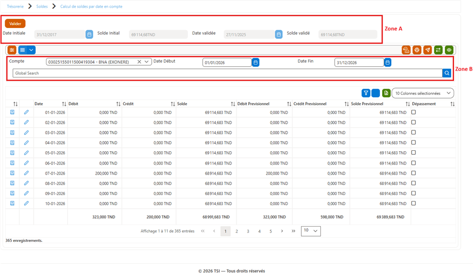The width and height of the screenshot is (473, 277).
Task: Click the Global Search magnifier button
Action: [x=447, y=73]
